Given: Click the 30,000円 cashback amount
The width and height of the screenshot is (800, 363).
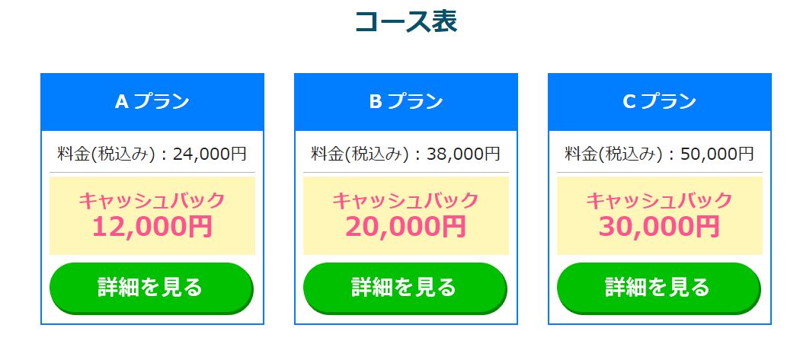Looking at the screenshot, I should [659, 226].
